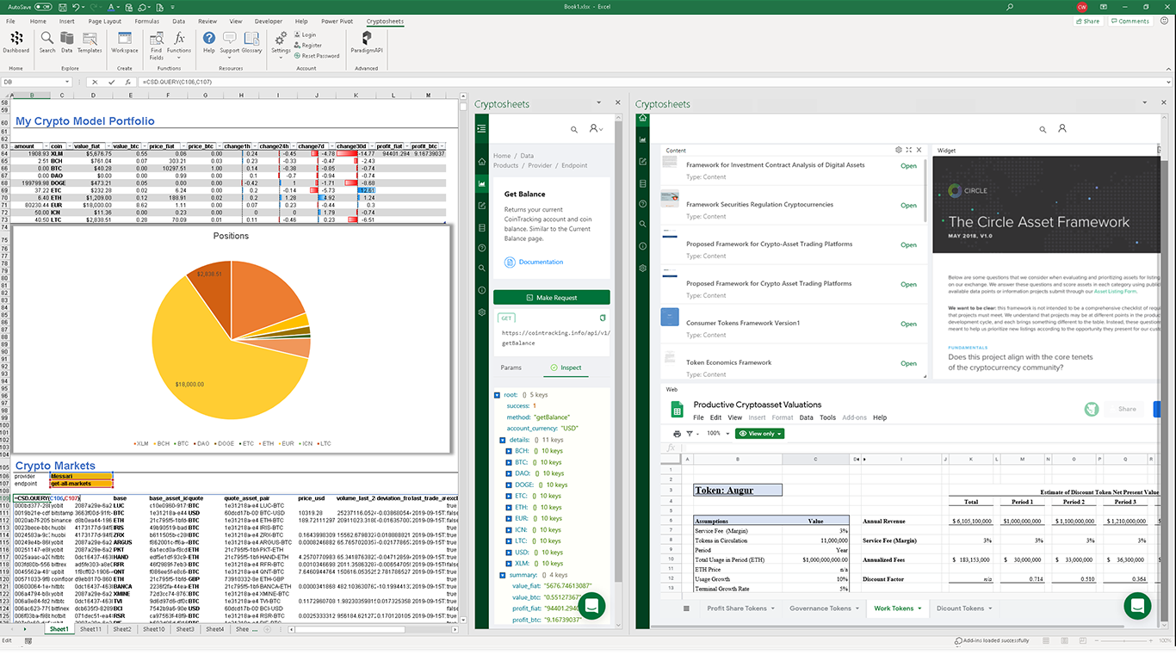Image resolution: width=1176 pixels, height=661 pixels.
Task: Click the green Make Request button
Action: click(x=552, y=297)
